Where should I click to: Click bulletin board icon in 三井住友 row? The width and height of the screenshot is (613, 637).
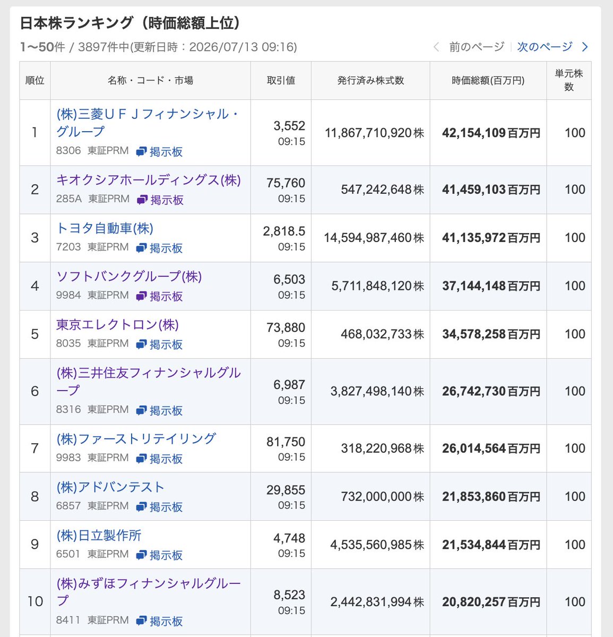click(x=141, y=411)
